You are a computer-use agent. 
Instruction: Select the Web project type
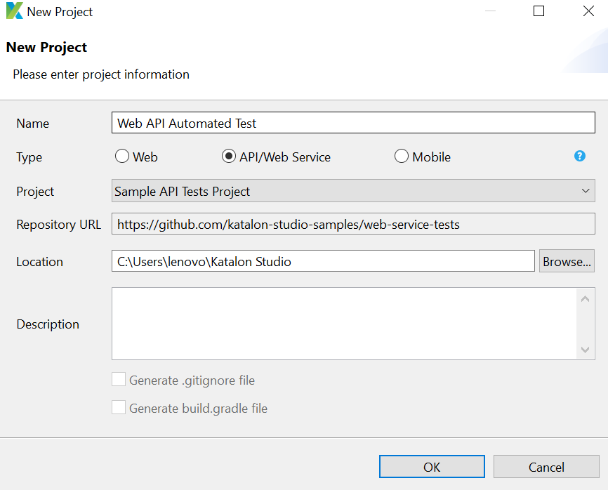pos(121,156)
